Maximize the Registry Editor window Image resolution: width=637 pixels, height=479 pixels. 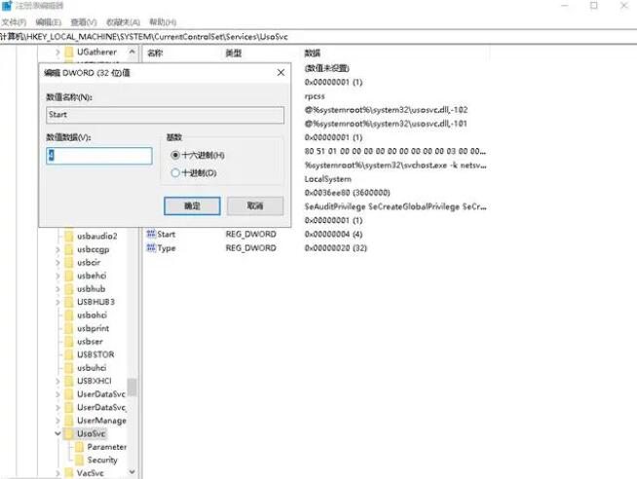point(594,5)
